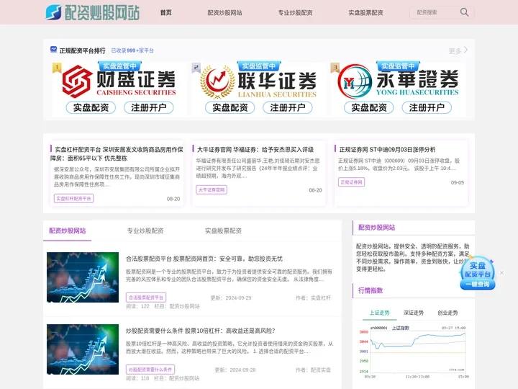Click the floating 实盘配资平台 一键查询 badge
This screenshot has height=389, width=518.
[x=478, y=273]
